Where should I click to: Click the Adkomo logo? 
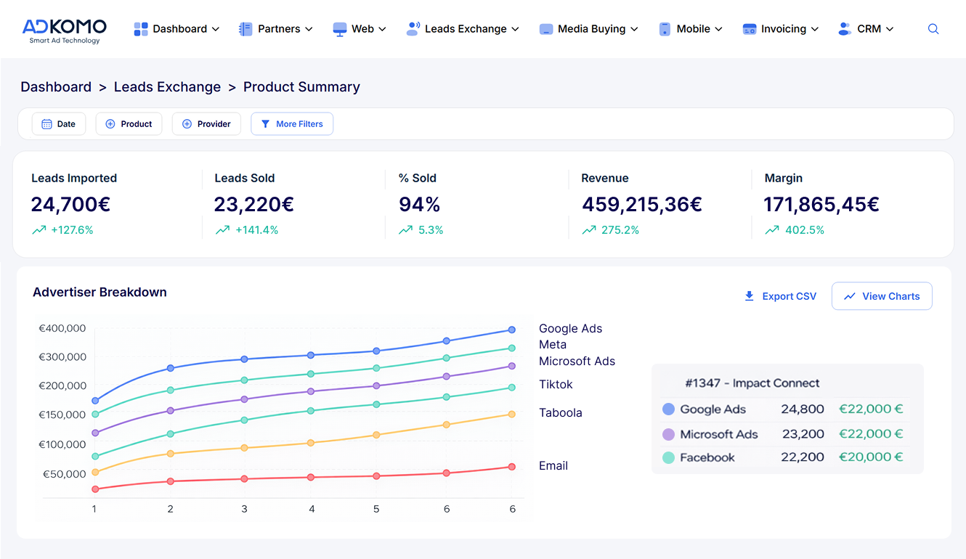pyautogui.click(x=64, y=30)
